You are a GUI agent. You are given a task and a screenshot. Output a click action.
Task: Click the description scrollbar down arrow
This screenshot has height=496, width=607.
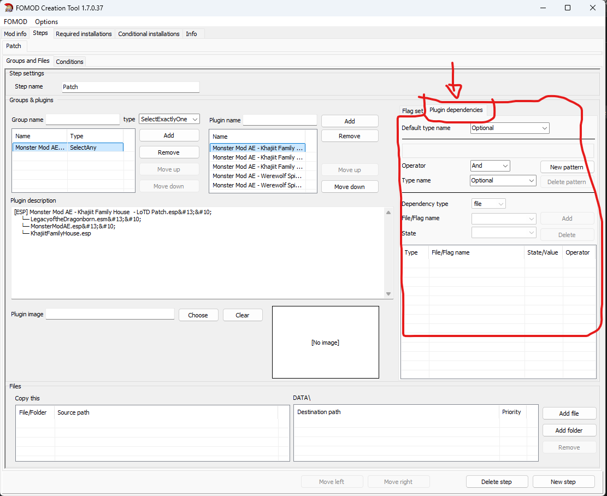pos(388,294)
